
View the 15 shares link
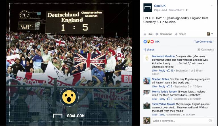(149, 49)
